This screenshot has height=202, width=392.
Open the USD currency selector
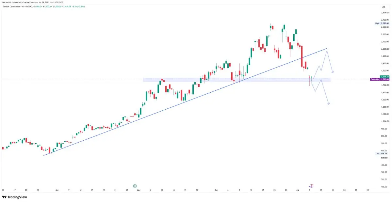coord(383,7)
